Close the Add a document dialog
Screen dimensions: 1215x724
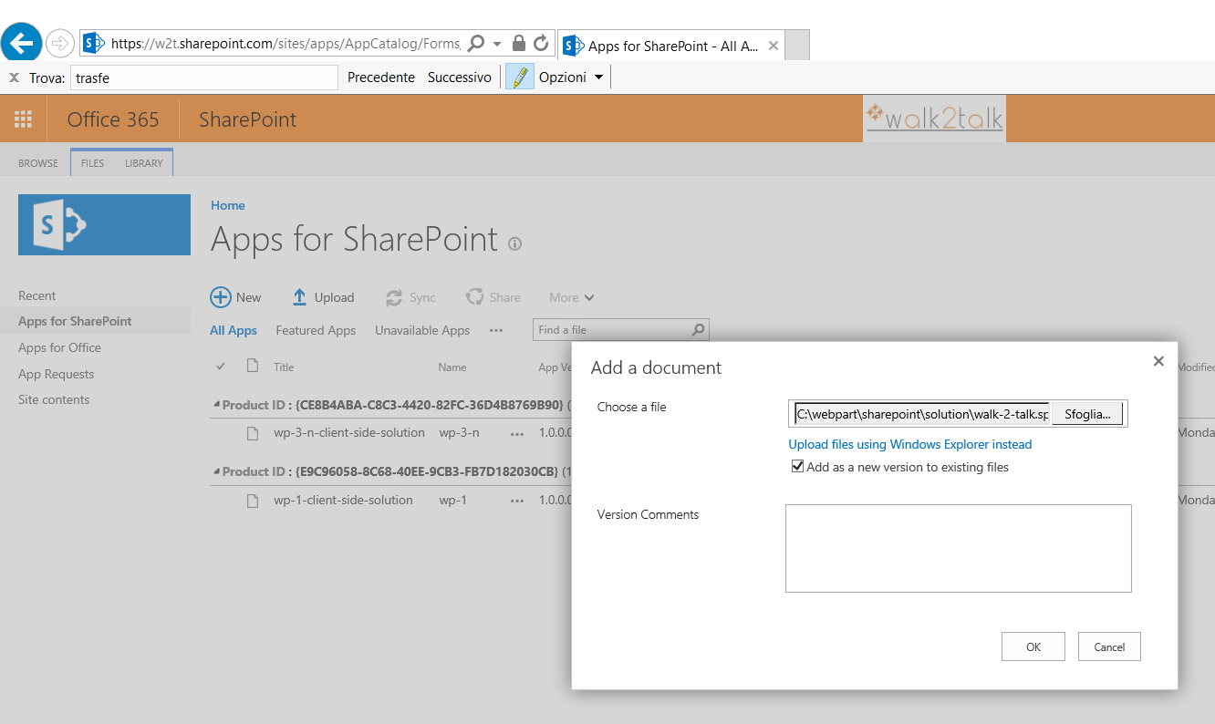tap(1158, 361)
